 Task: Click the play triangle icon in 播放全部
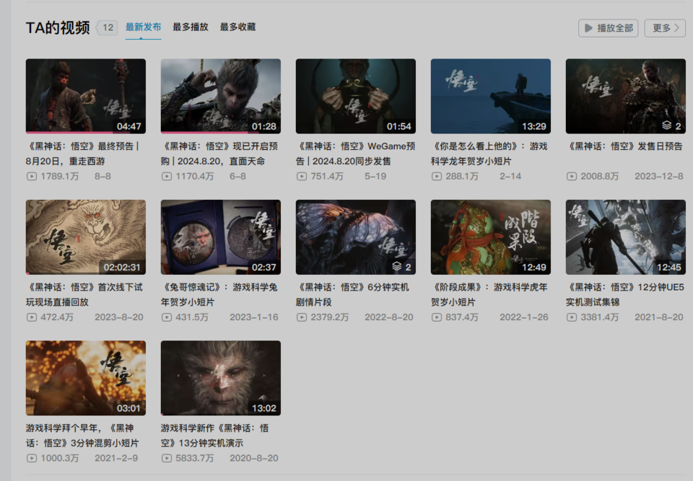589,28
